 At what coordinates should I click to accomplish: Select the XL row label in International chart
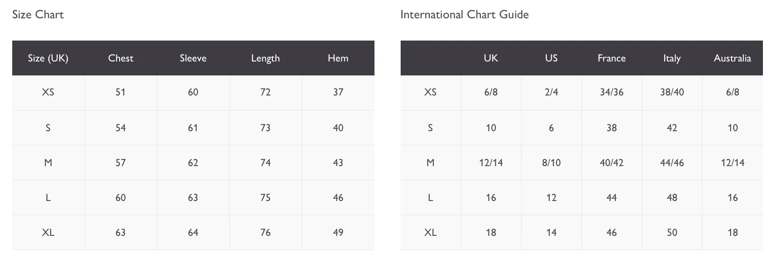click(x=430, y=232)
